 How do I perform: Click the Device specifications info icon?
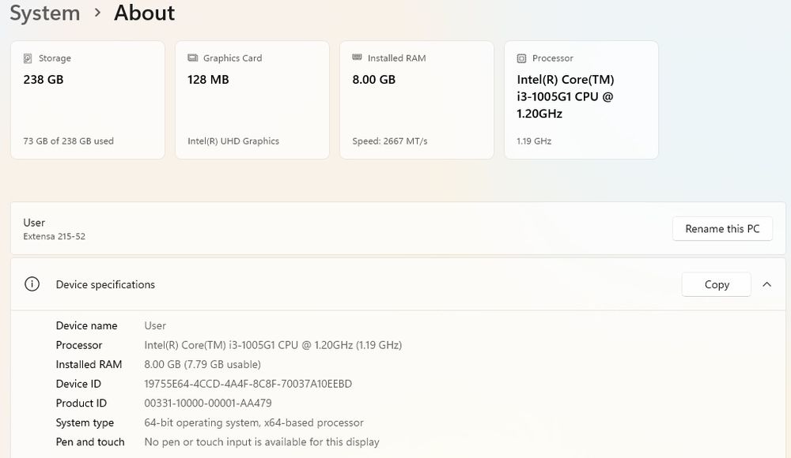32,284
